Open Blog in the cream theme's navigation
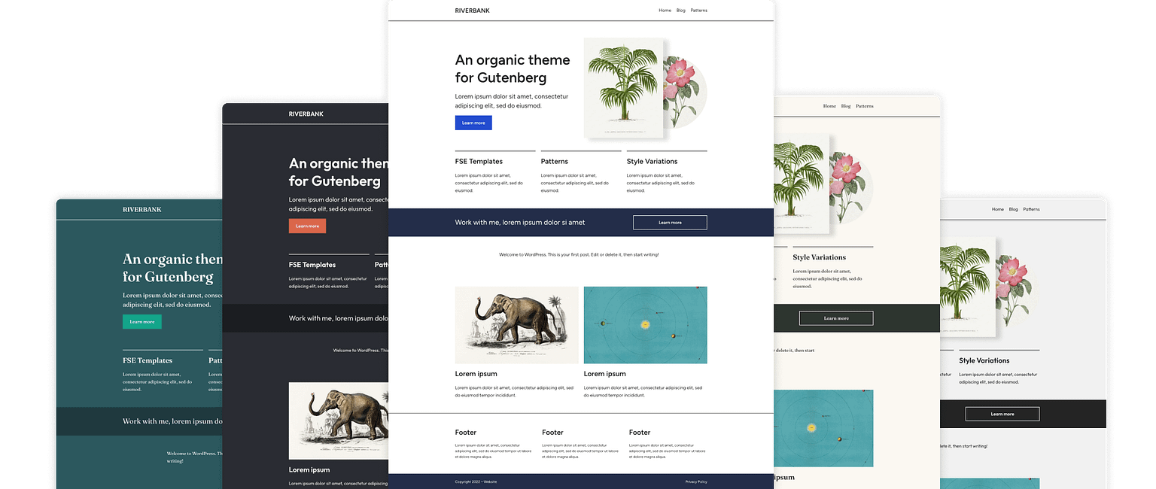The height and width of the screenshot is (489, 1156). 846,106
